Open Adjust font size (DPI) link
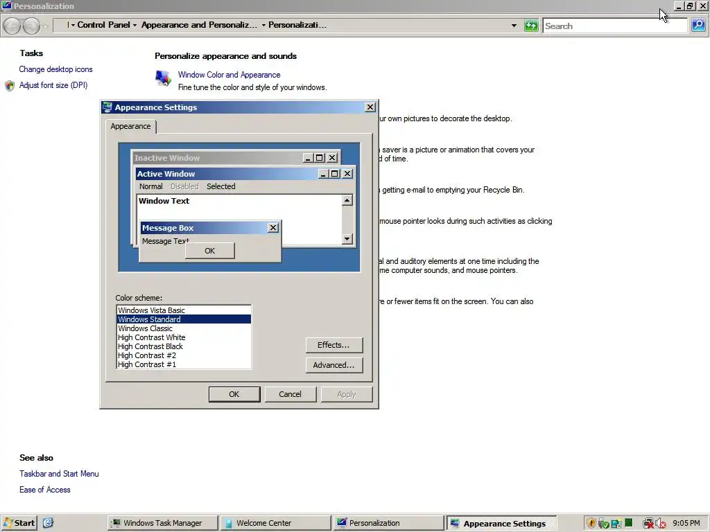 pyautogui.click(x=53, y=85)
